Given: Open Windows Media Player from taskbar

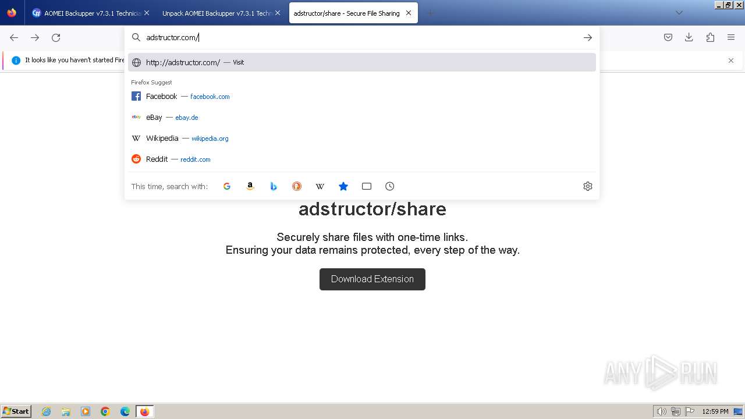Looking at the screenshot, I should tap(86, 411).
